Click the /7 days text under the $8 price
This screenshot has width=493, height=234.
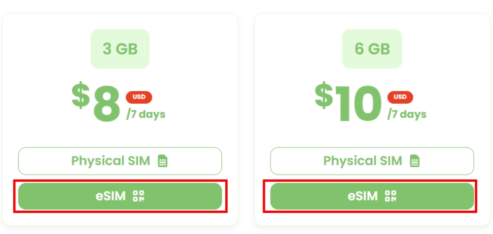click(x=146, y=114)
